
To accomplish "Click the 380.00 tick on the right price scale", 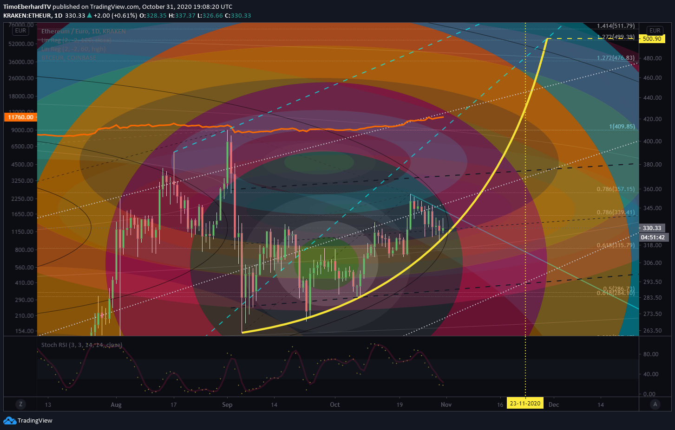I will [653, 165].
